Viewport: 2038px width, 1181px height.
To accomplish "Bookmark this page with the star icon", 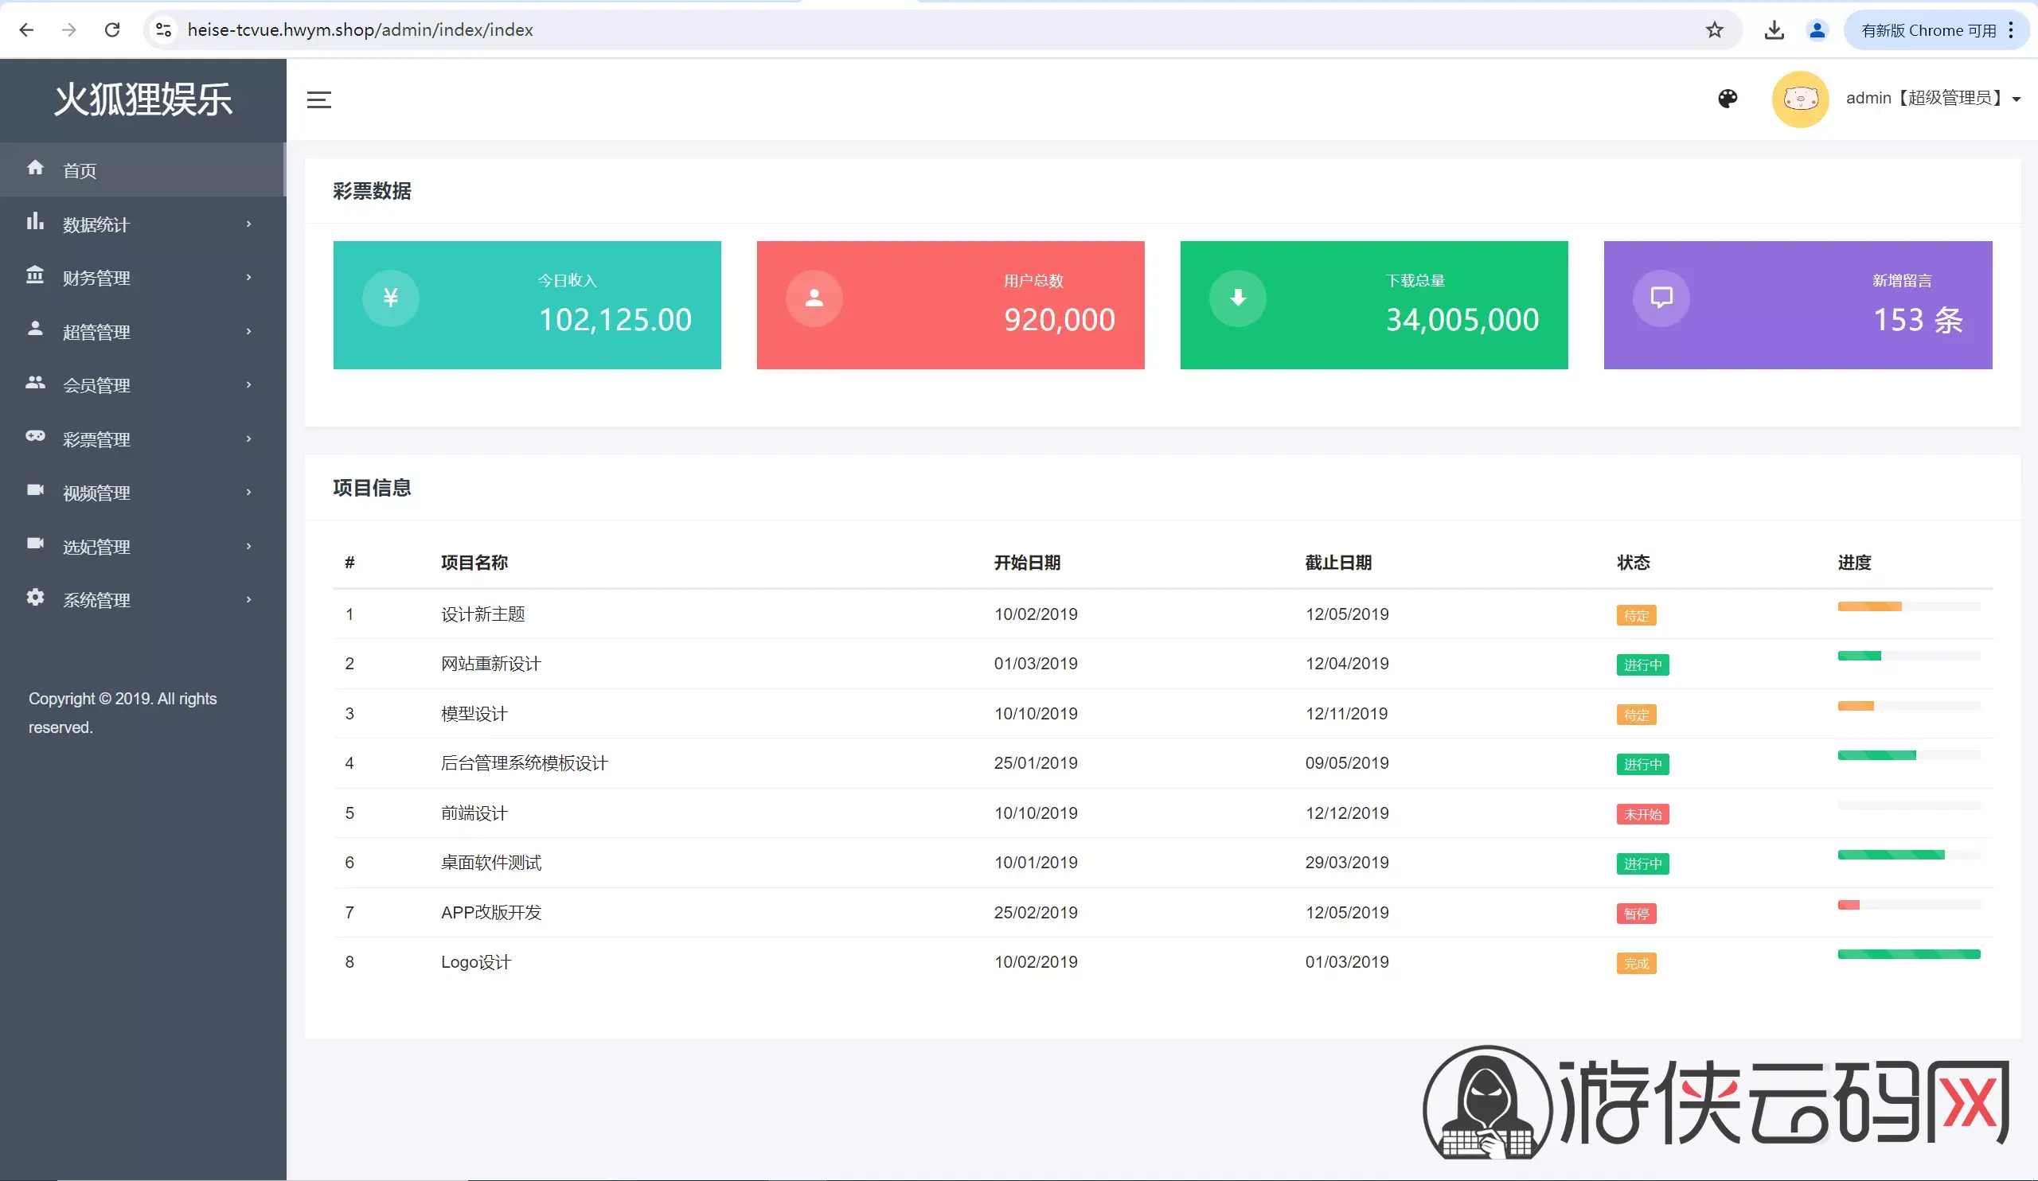I will (1714, 30).
